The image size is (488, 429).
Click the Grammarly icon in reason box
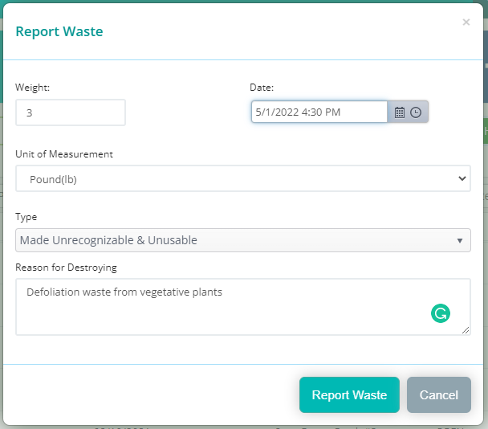[441, 313]
